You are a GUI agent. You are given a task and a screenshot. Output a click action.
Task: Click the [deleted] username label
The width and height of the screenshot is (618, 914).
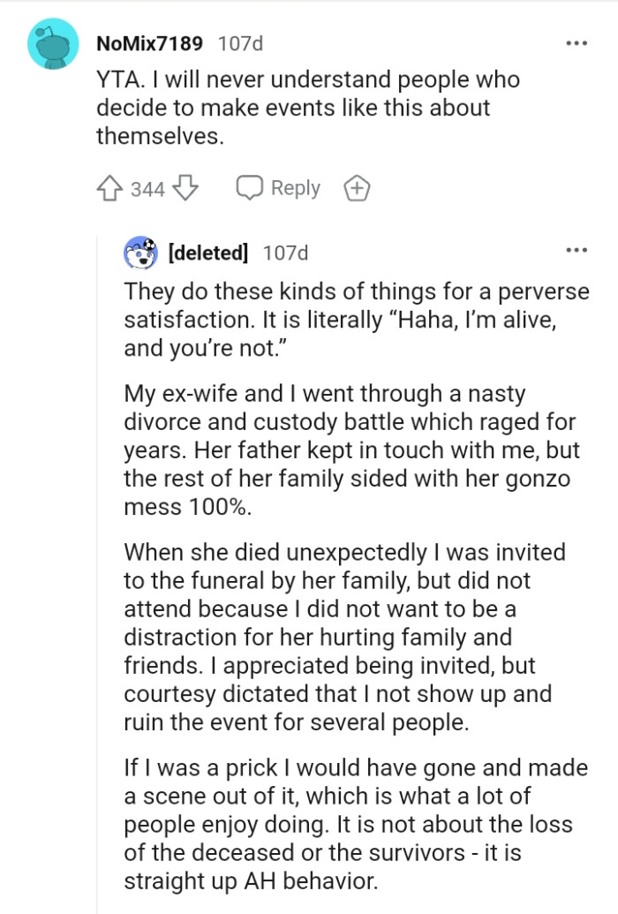tap(211, 253)
